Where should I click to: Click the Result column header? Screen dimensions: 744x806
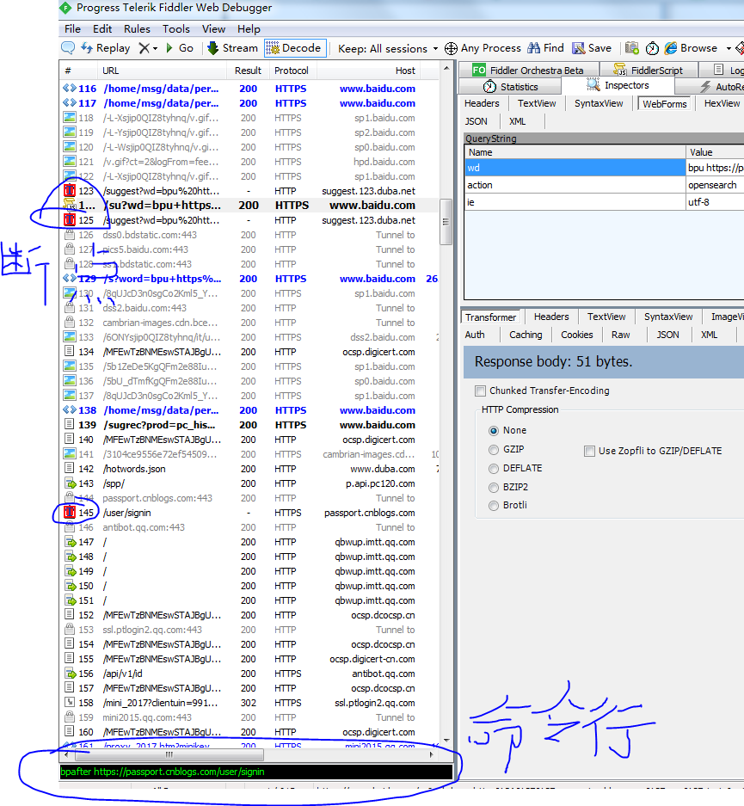pyautogui.click(x=248, y=71)
